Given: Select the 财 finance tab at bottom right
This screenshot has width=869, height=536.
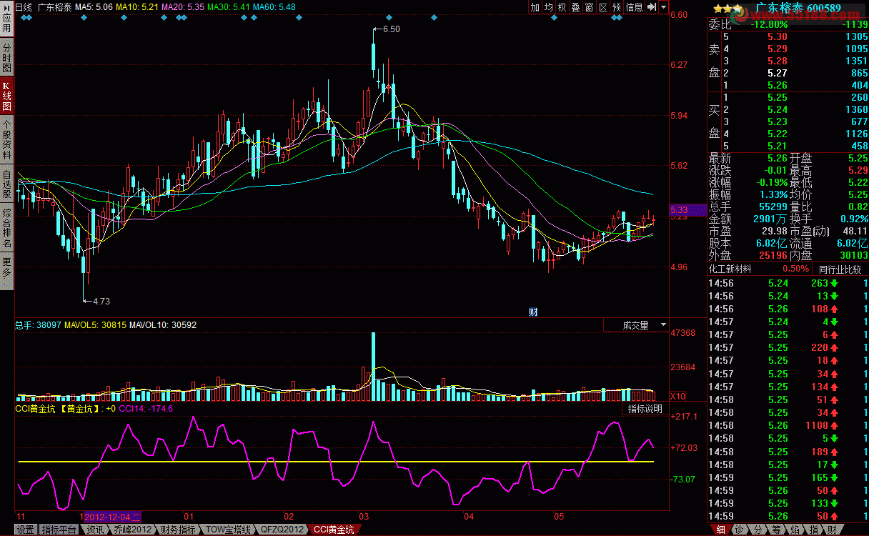Looking at the screenshot, I should tap(831, 530).
